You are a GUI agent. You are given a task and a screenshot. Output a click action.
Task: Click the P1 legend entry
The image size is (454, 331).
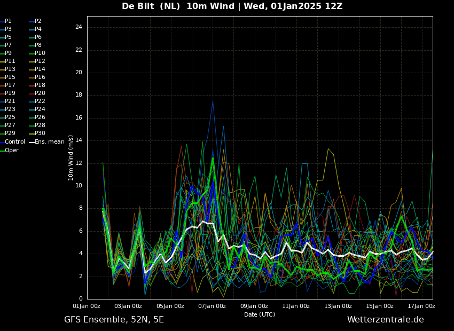click(8, 21)
